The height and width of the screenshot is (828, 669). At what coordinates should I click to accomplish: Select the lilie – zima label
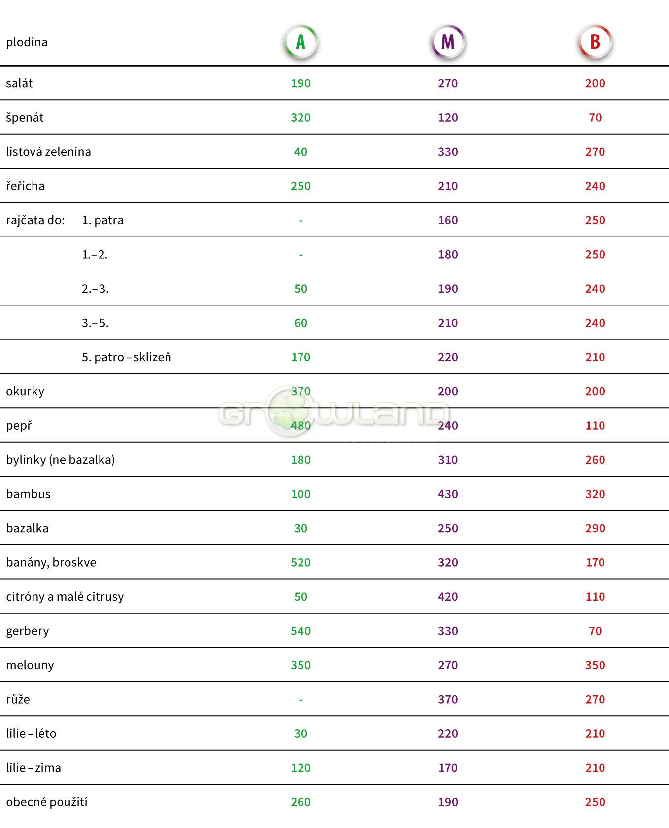point(33,768)
